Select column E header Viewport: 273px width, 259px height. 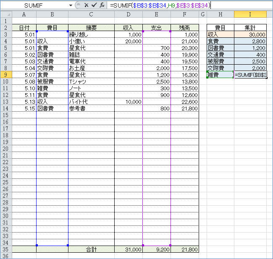[156, 15]
